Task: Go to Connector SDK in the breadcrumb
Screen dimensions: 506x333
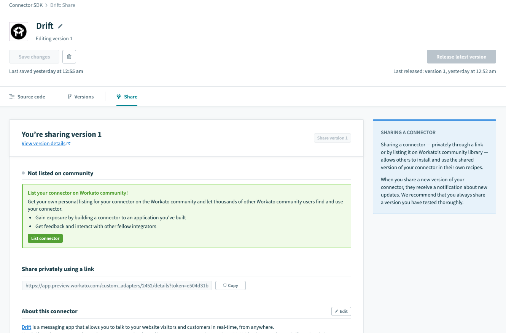Action: 26,5
